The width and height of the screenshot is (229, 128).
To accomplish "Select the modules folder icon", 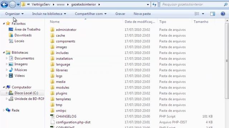I will click(x=52, y=87).
